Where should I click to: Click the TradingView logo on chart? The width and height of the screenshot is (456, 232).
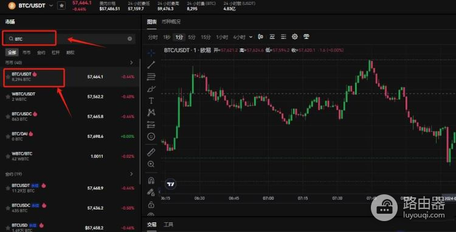tap(170, 184)
